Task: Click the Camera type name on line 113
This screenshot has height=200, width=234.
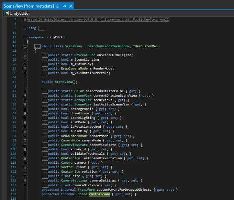Action: 67,163
